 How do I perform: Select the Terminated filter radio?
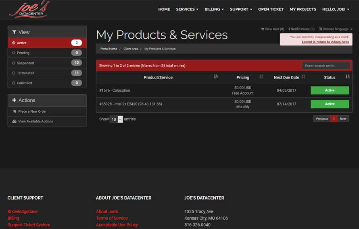(14, 73)
